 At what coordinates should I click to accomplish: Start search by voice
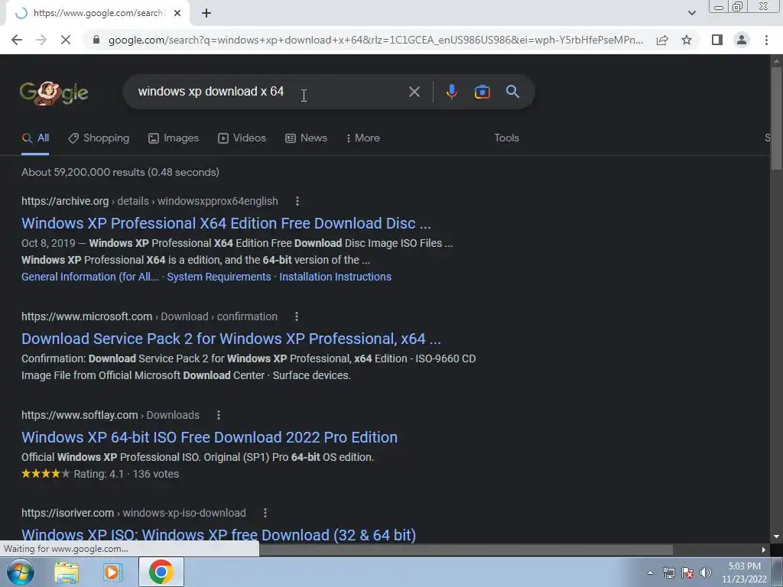click(x=451, y=92)
